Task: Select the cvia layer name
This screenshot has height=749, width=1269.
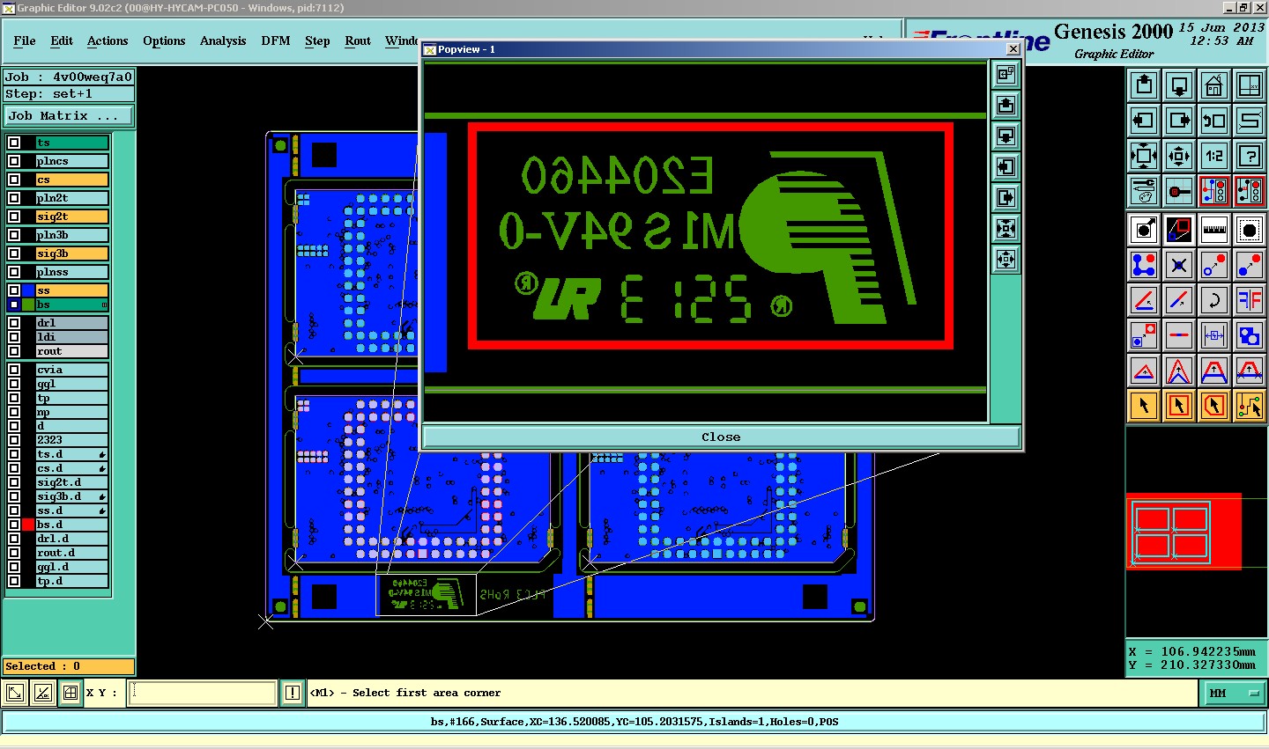Action: 71,370
